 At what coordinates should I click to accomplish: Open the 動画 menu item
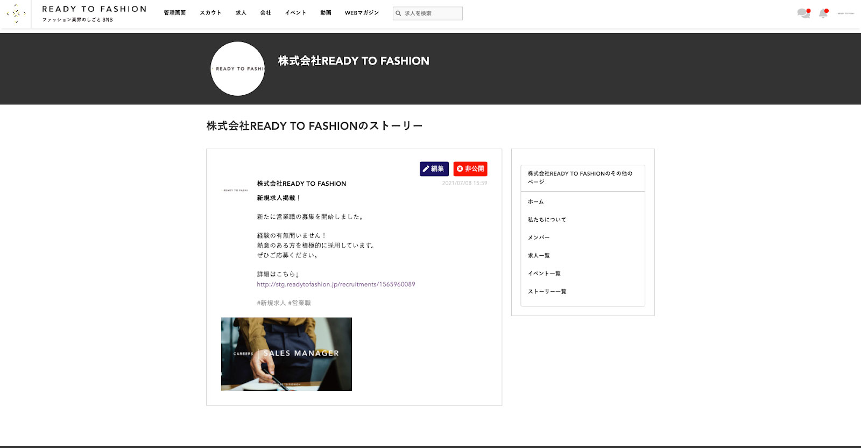pyautogui.click(x=326, y=13)
